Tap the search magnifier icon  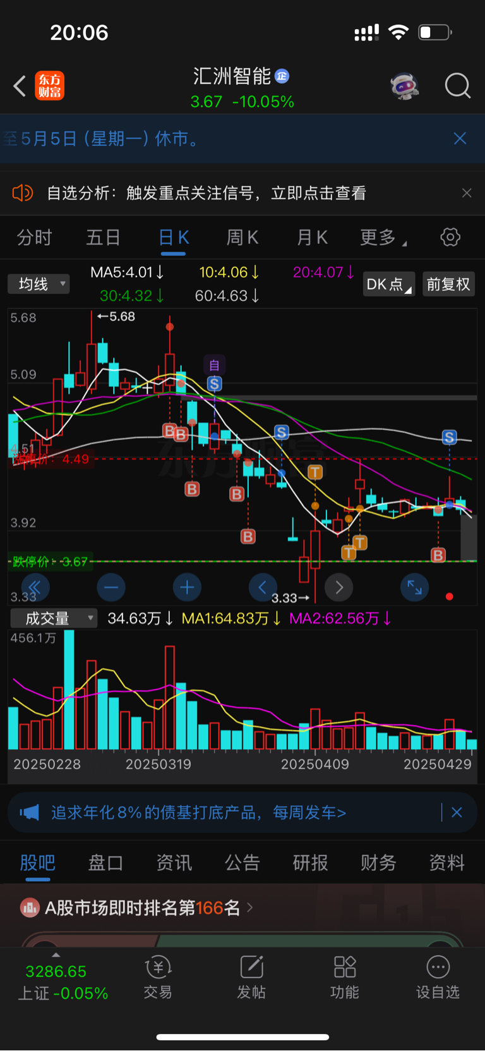click(x=458, y=86)
